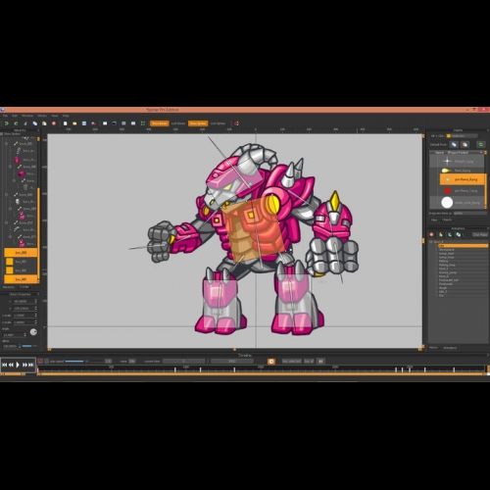Screen dimensions: 490x490
Task: Click the key all button on the timeline
Action: click(309, 362)
